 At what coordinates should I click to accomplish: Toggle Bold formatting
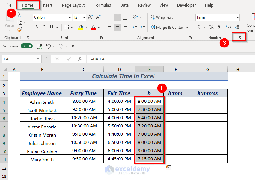pyautogui.click(x=36, y=27)
